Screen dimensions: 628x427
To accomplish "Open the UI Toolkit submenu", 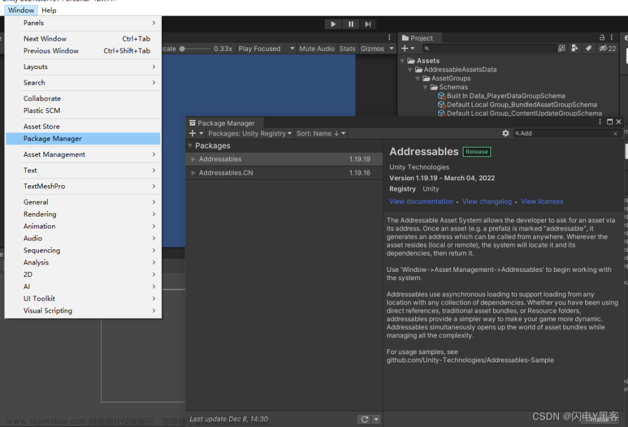I will click(83, 299).
